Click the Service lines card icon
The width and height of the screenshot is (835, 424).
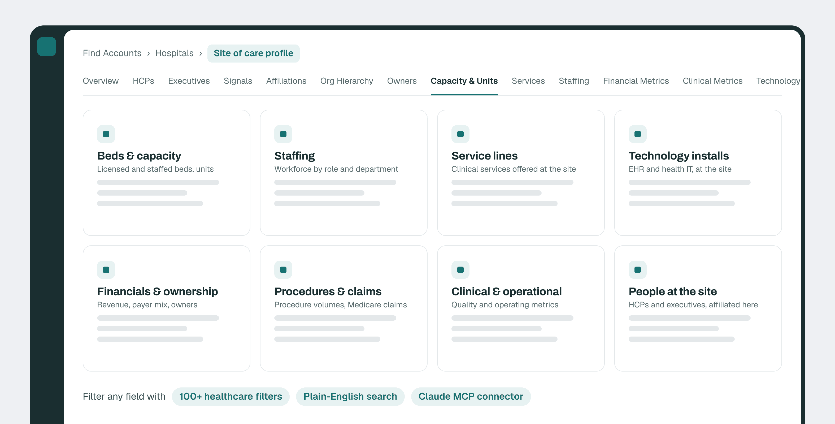point(460,134)
